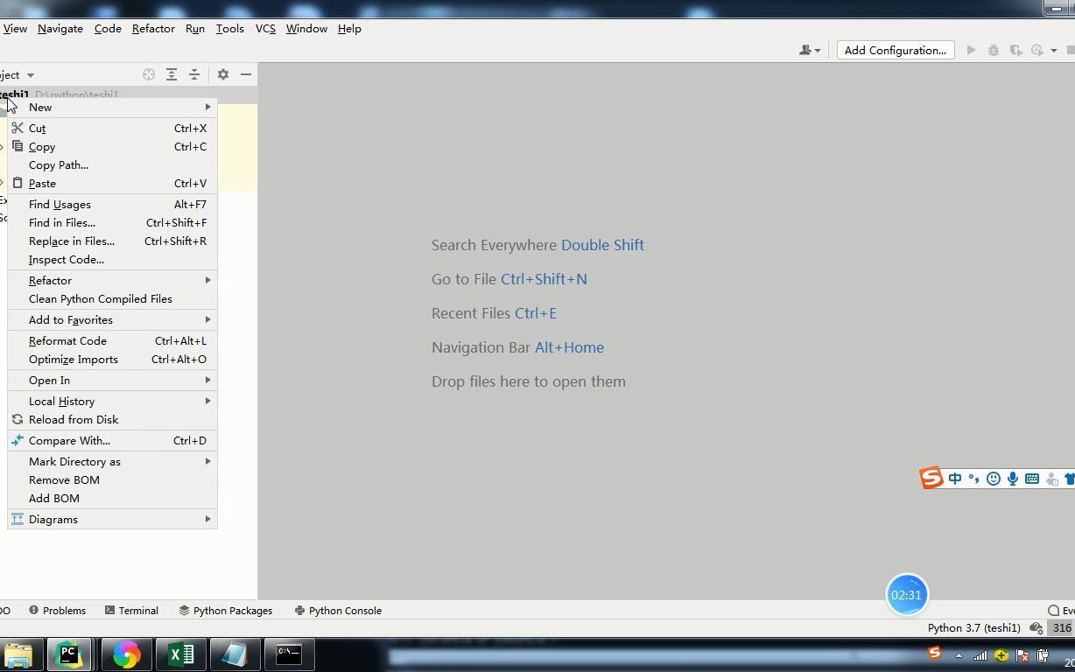Click the Copy icon in context menu

click(18, 146)
